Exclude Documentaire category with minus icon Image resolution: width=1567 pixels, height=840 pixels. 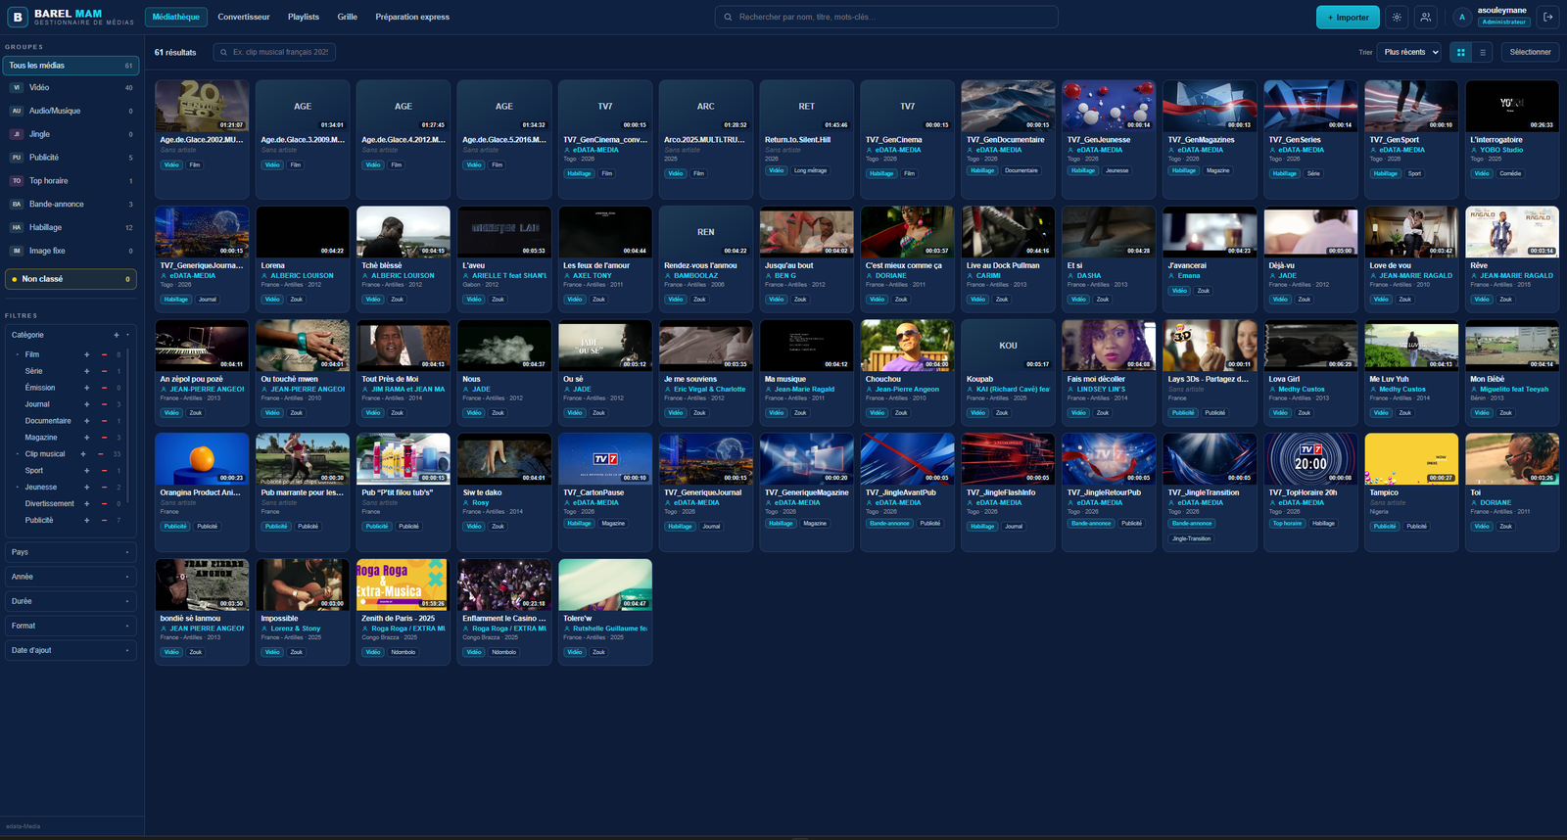tap(104, 421)
